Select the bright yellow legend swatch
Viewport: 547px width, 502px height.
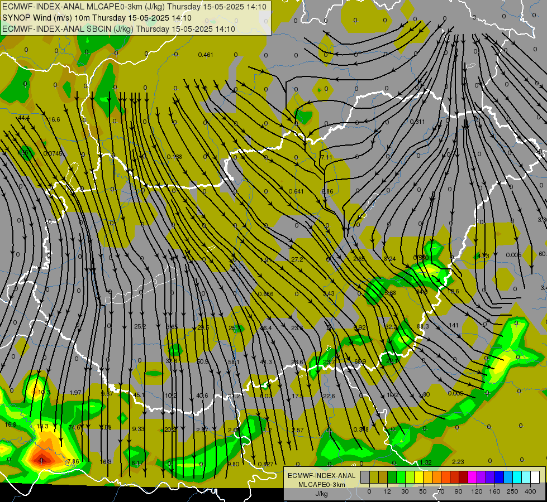click(418, 477)
